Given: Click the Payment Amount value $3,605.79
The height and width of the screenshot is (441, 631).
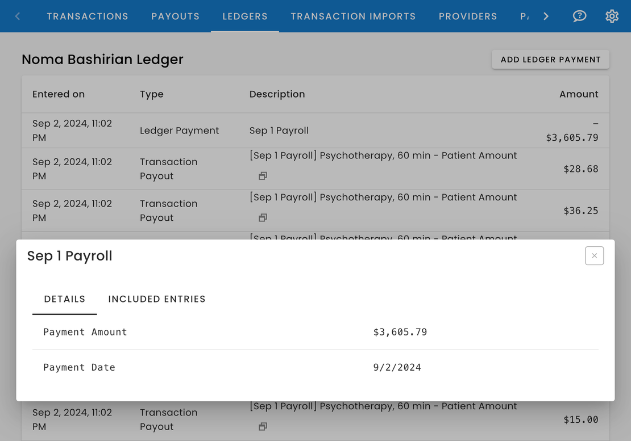Looking at the screenshot, I should click(x=400, y=332).
